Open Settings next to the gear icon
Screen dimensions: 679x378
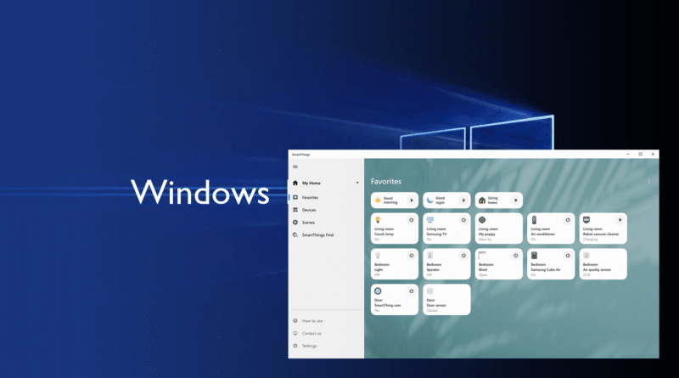pyautogui.click(x=309, y=346)
